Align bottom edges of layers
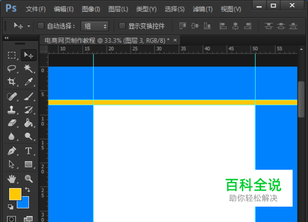 [x=207, y=26]
